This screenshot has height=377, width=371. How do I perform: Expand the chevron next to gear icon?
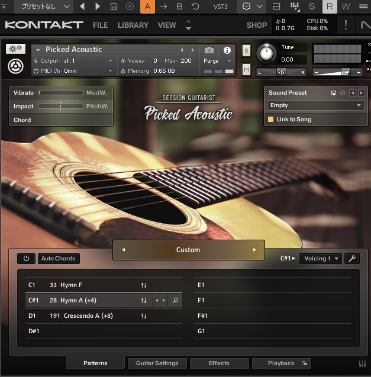(x=260, y=7)
